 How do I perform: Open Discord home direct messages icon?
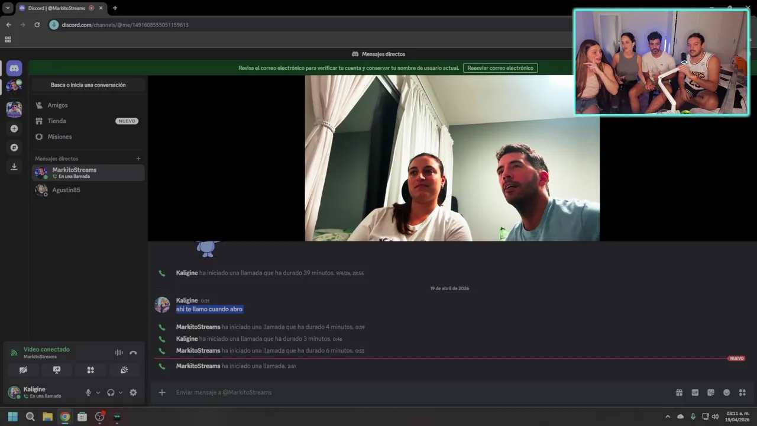[14, 68]
